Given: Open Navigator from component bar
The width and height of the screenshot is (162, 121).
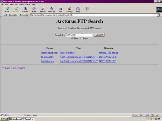Looking at the screenshot, I should (136, 115).
